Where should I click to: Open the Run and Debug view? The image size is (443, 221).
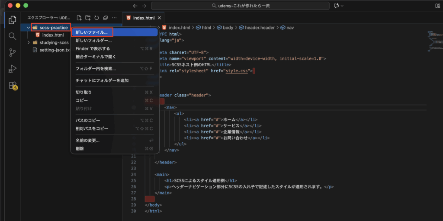[x=13, y=69]
